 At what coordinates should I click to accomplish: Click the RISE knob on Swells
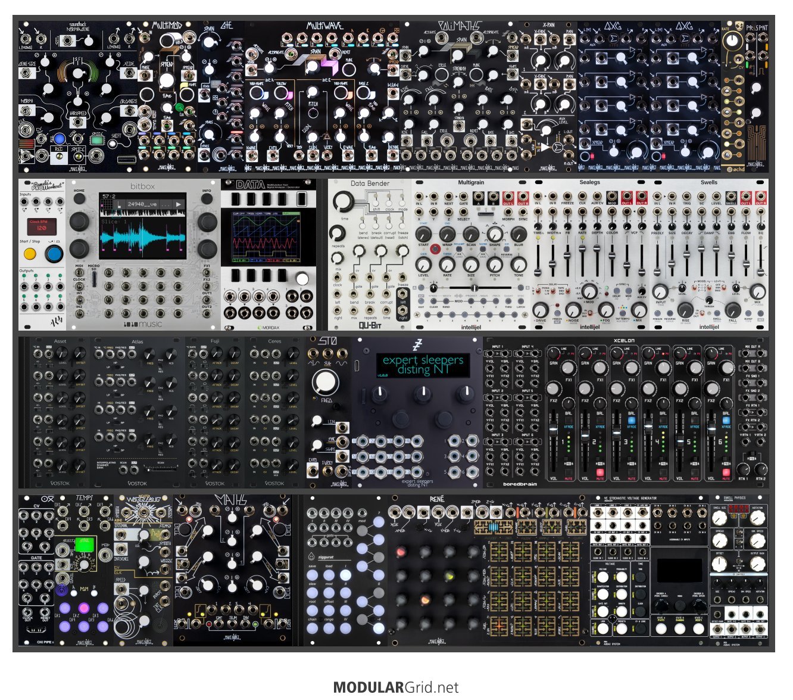[x=685, y=310]
